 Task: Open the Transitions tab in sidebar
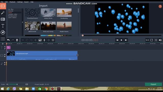[3, 19]
